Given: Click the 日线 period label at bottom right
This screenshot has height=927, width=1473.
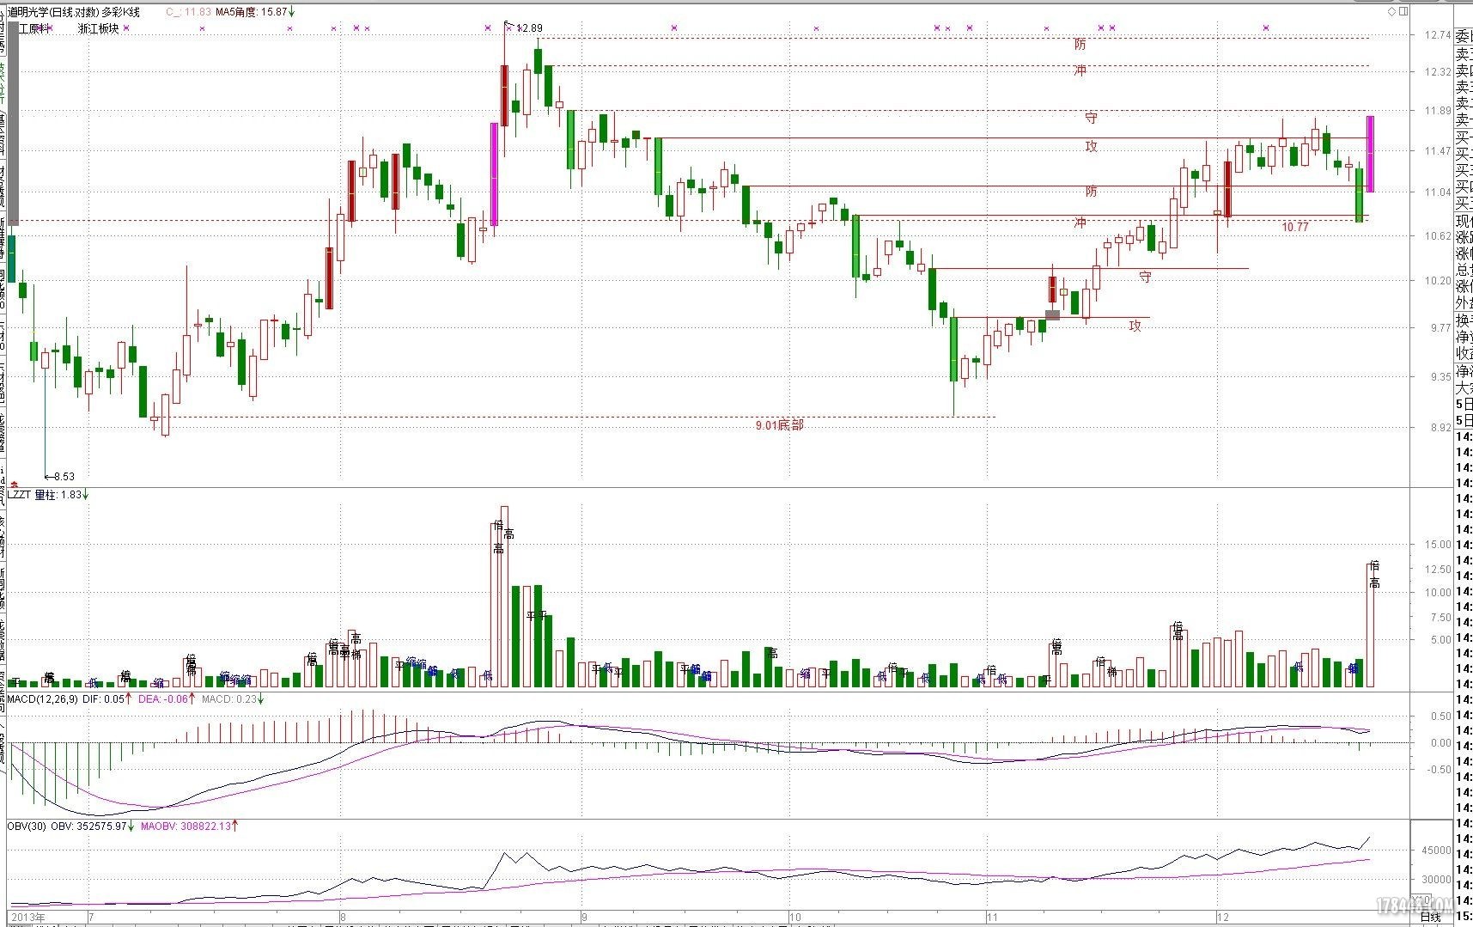Looking at the screenshot, I should [x=1430, y=918].
